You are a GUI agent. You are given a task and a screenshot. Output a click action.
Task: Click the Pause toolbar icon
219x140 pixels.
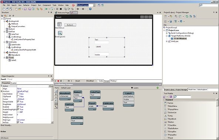point(57,9)
